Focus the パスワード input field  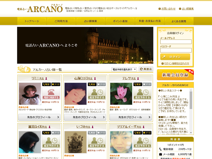[x=176, y=50]
